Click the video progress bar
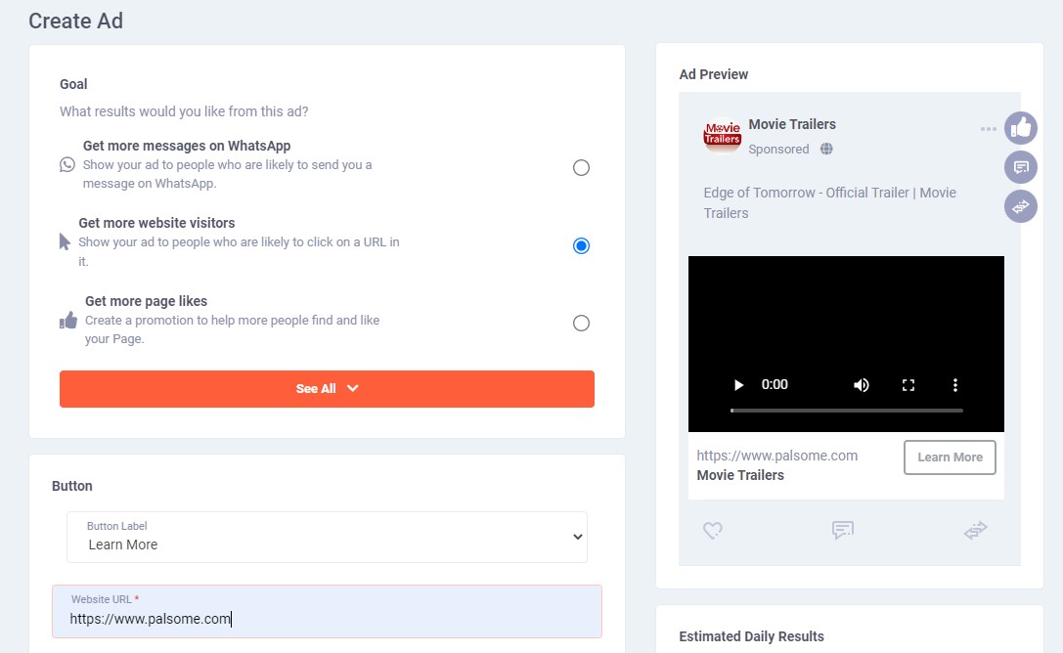The height and width of the screenshot is (653, 1063). pos(846,411)
